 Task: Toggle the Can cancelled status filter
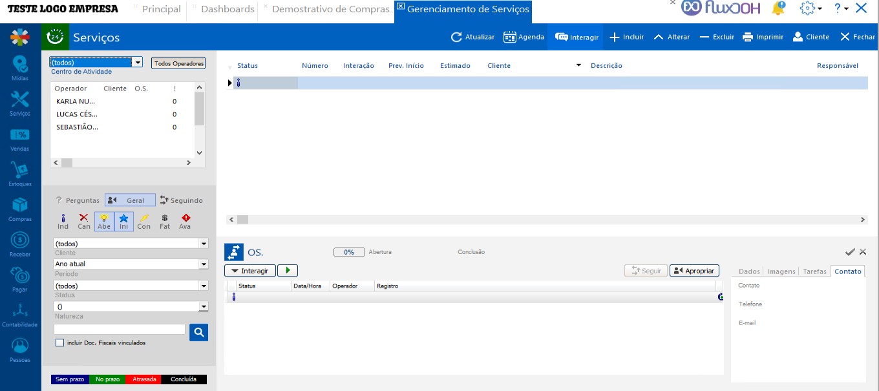click(84, 222)
